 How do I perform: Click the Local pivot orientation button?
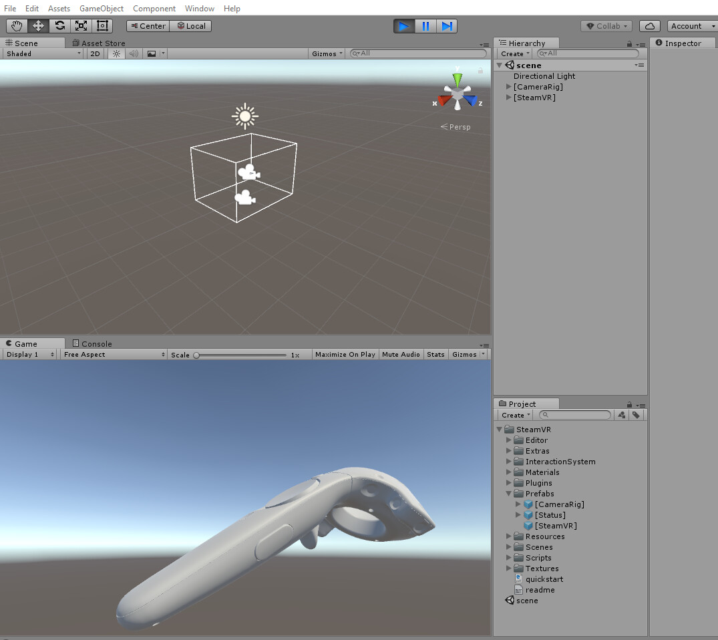(192, 25)
